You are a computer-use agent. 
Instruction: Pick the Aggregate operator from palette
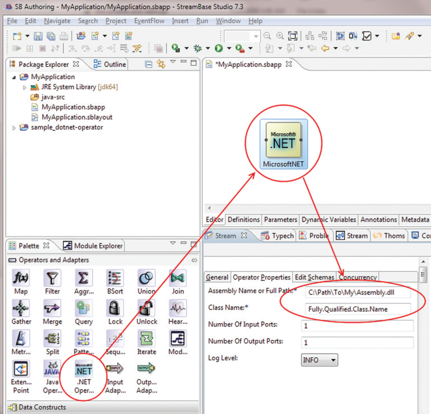(x=84, y=279)
